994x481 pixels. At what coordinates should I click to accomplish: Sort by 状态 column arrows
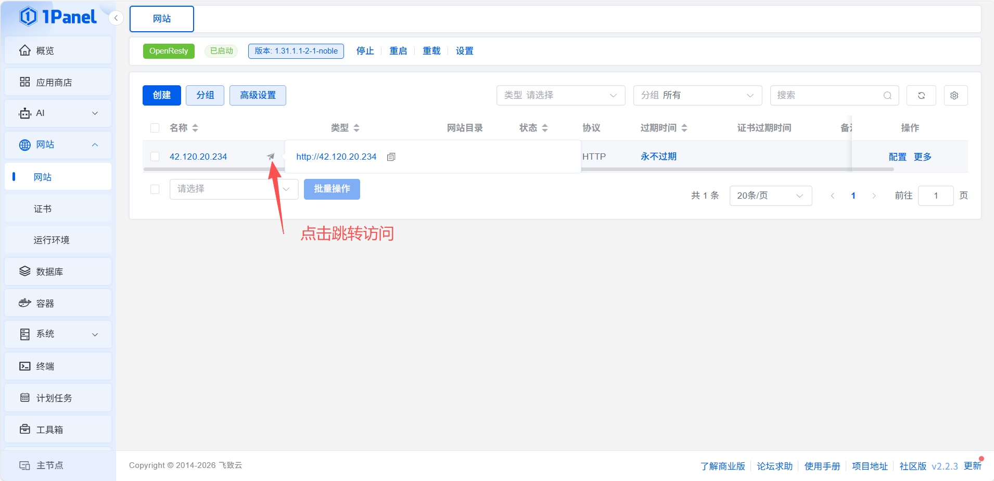point(545,128)
